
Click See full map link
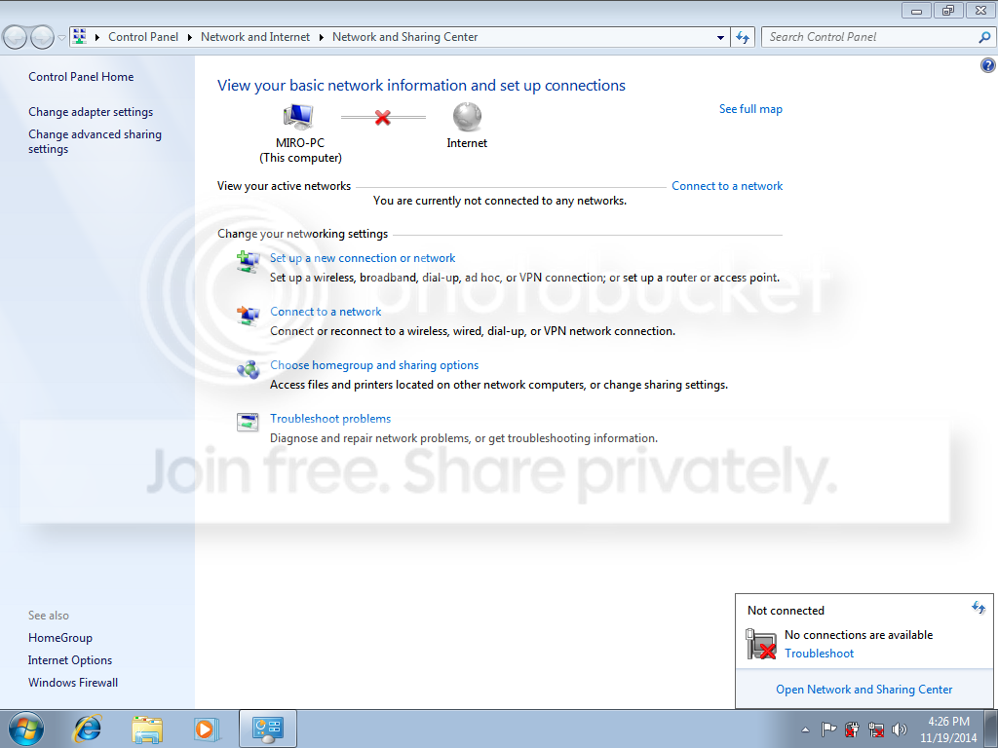pos(750,109)
